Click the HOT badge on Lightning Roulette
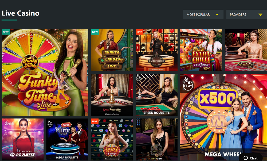This screenshot has height=161, width=267. click(x=139, y=32)
